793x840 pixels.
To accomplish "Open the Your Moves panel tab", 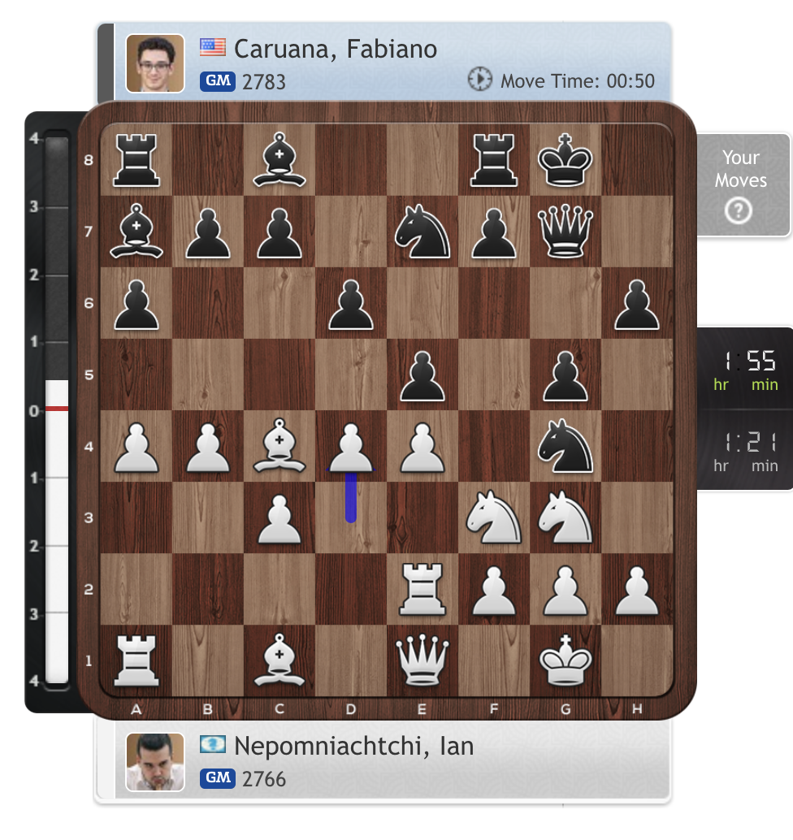I will click(743, 184).
